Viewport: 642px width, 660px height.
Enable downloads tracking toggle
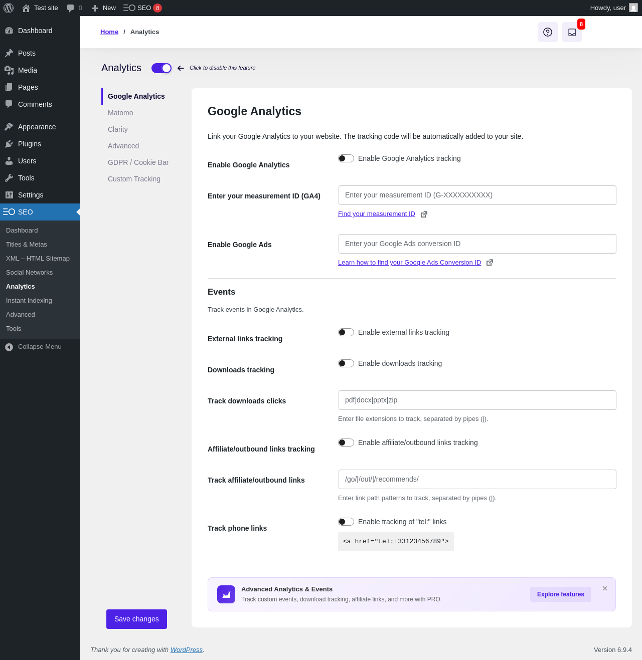click(x=346, y=363)
